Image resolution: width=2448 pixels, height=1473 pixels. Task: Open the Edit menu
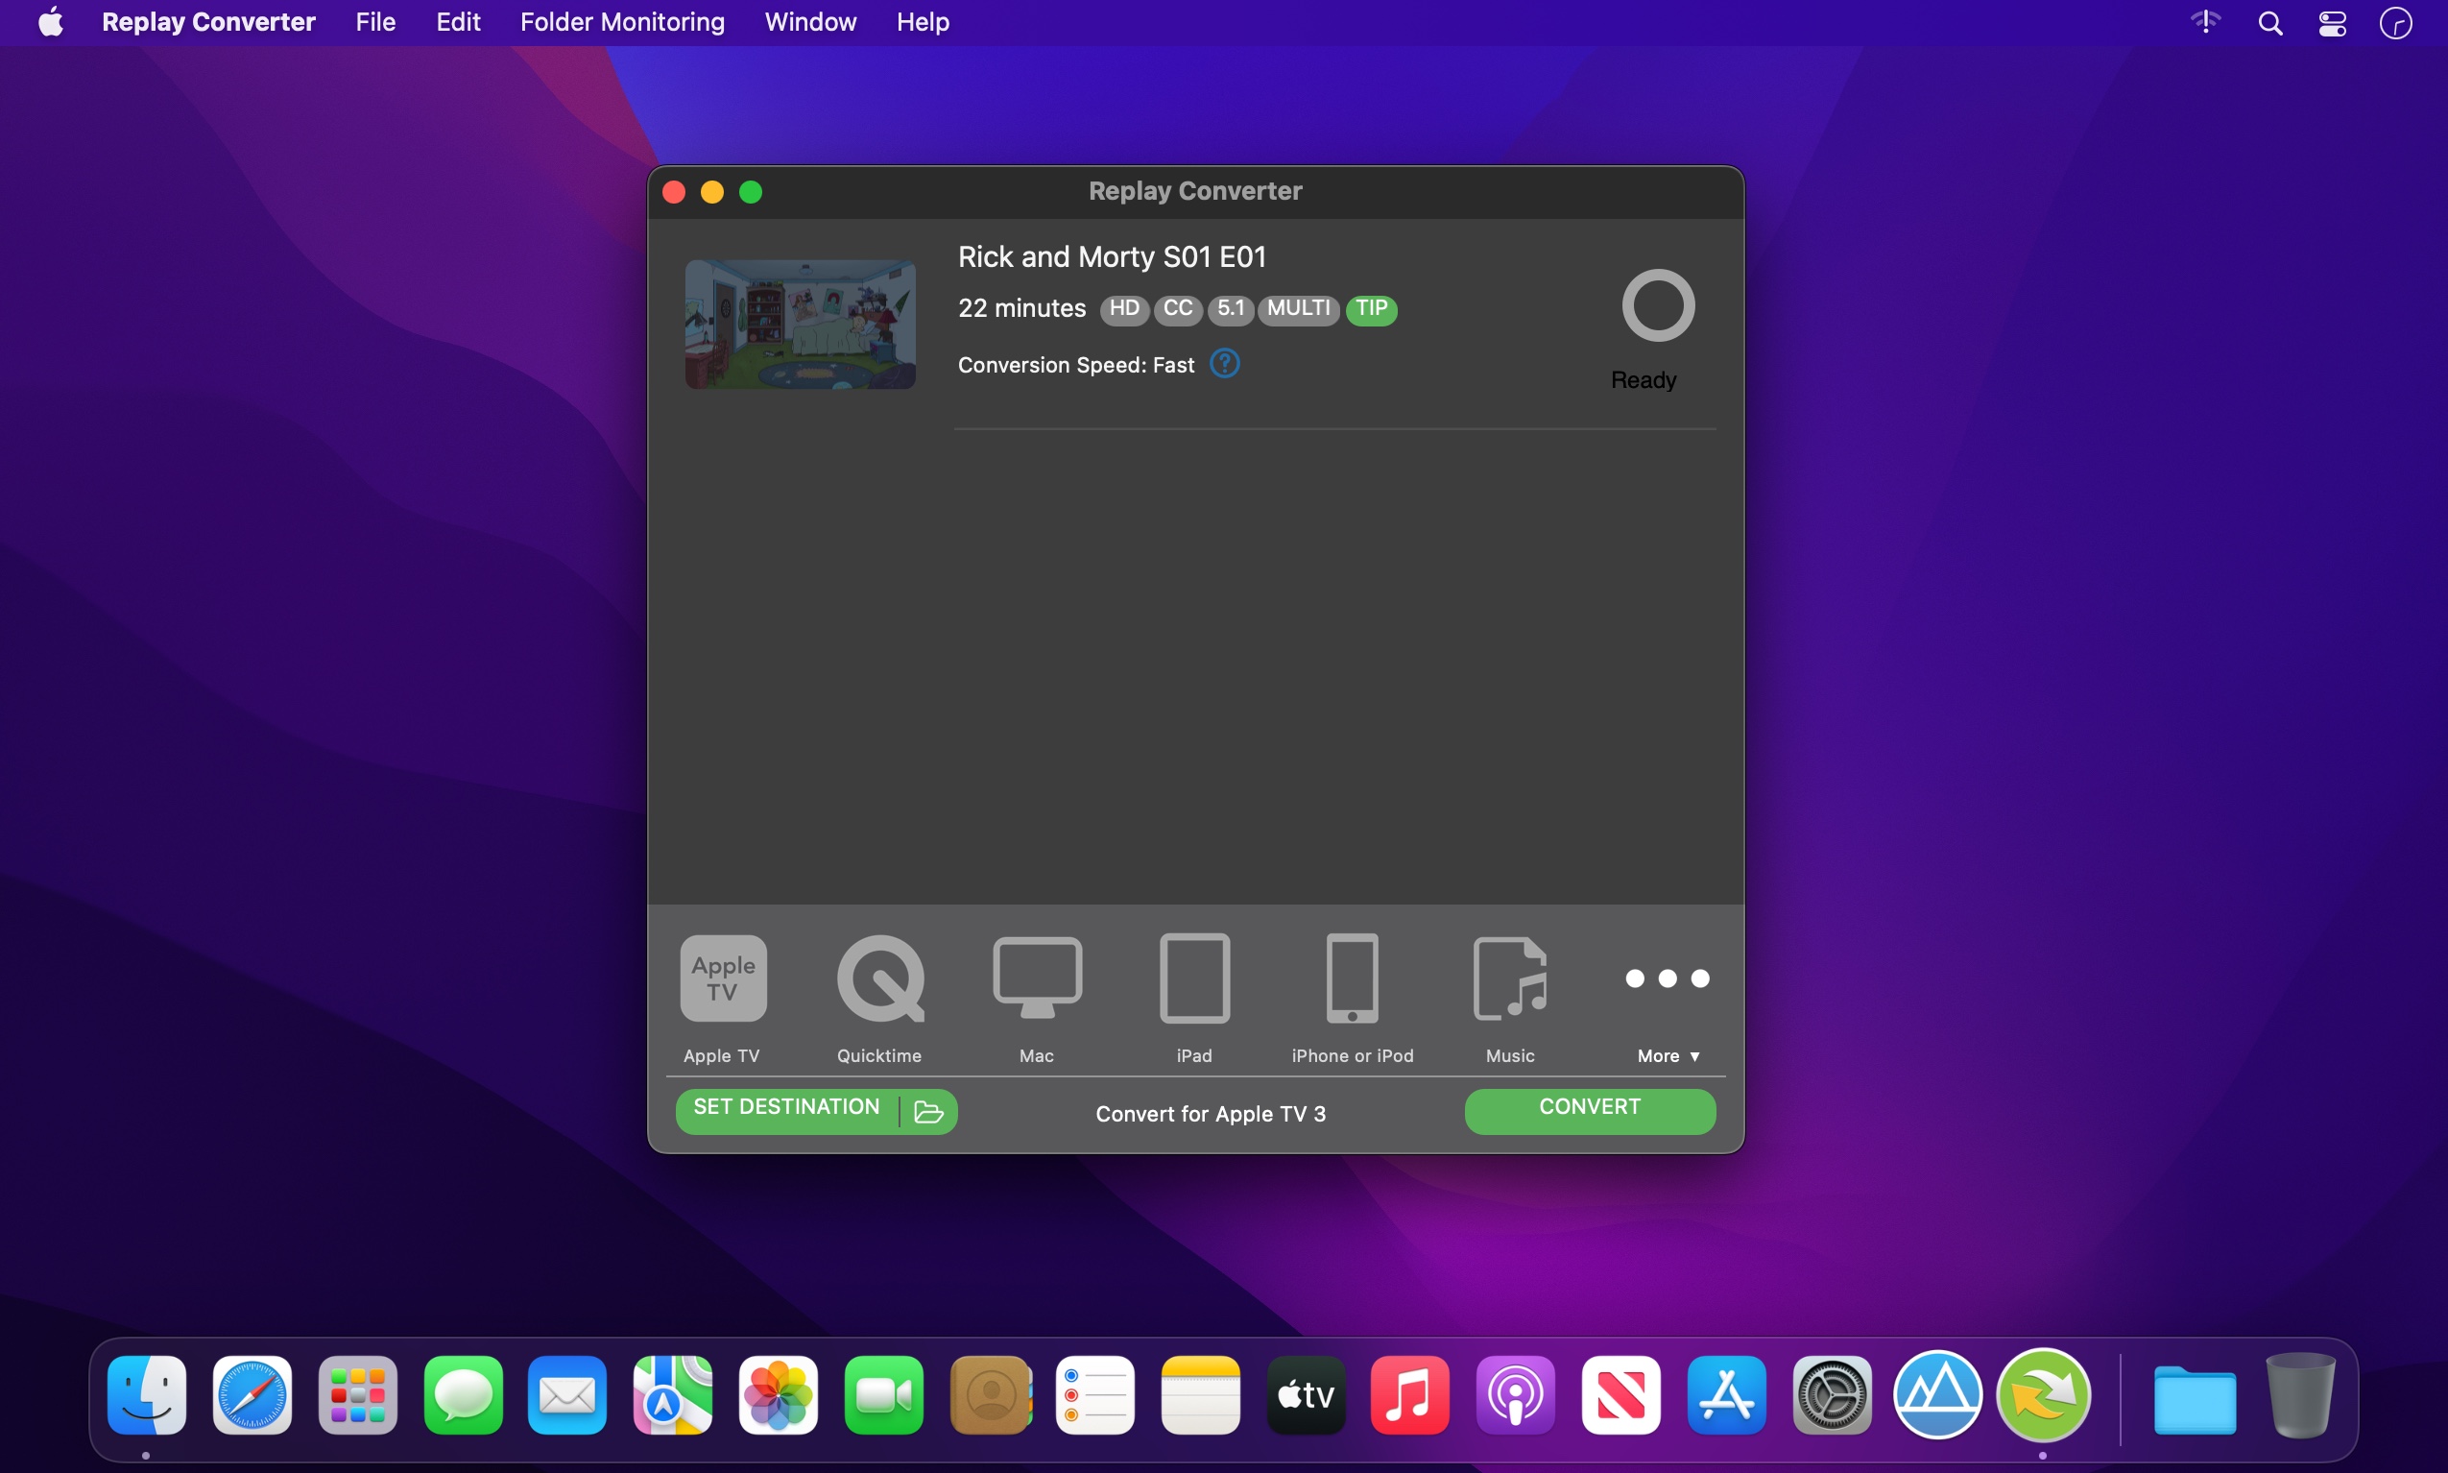(458, 22)
